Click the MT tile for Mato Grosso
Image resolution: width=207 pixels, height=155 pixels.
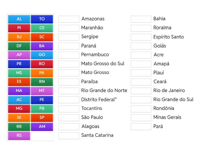coord(42,91)
